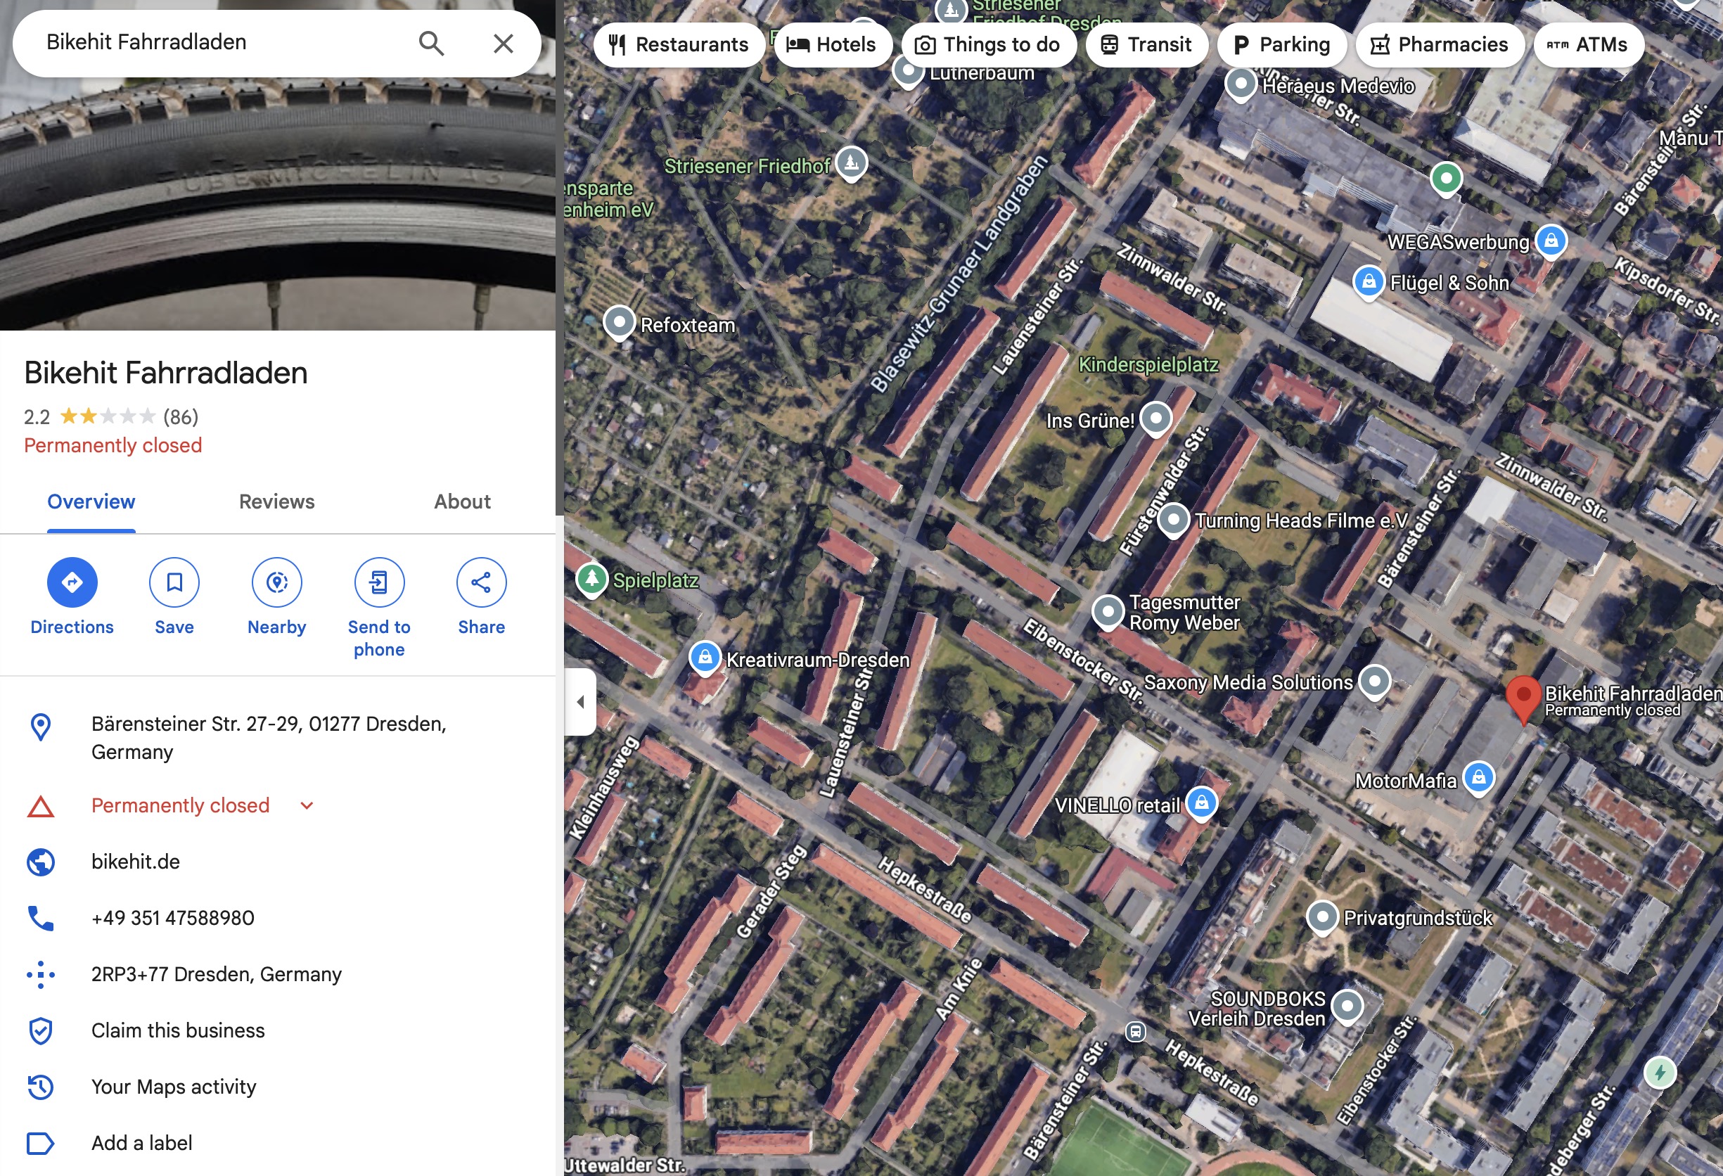Copy plus code 2RP3+77 Dresden, Germany
The height and width of the screenshot is (1176, 1723).
point(217,974)
